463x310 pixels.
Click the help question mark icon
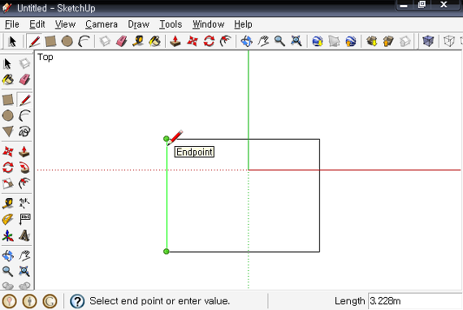77,301
